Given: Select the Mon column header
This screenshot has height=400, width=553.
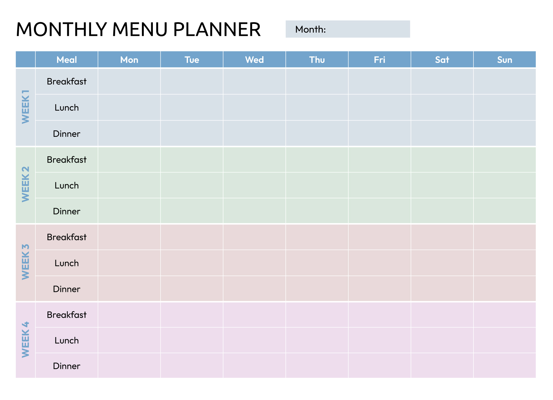Looking at the screenshot, I should [x=129, y=60].
